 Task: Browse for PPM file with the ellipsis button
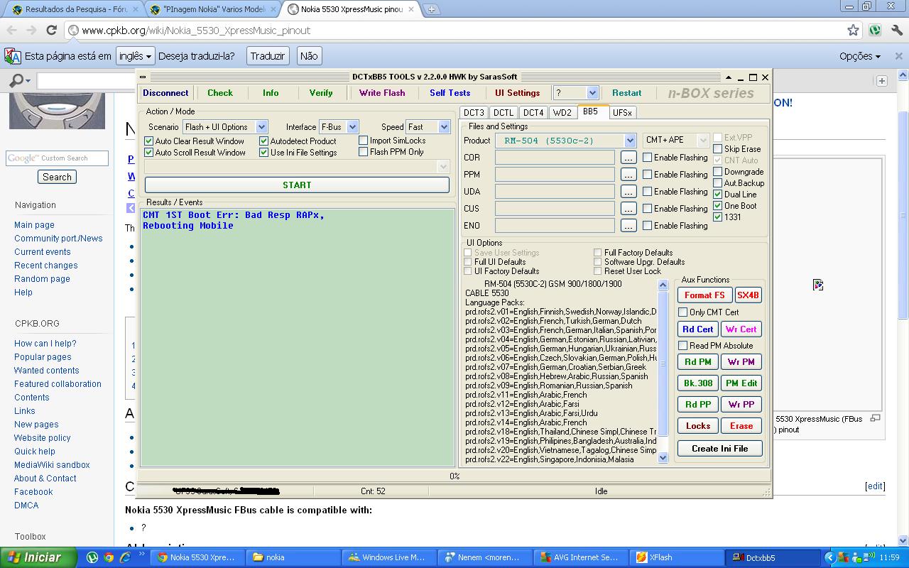(628, 175)
